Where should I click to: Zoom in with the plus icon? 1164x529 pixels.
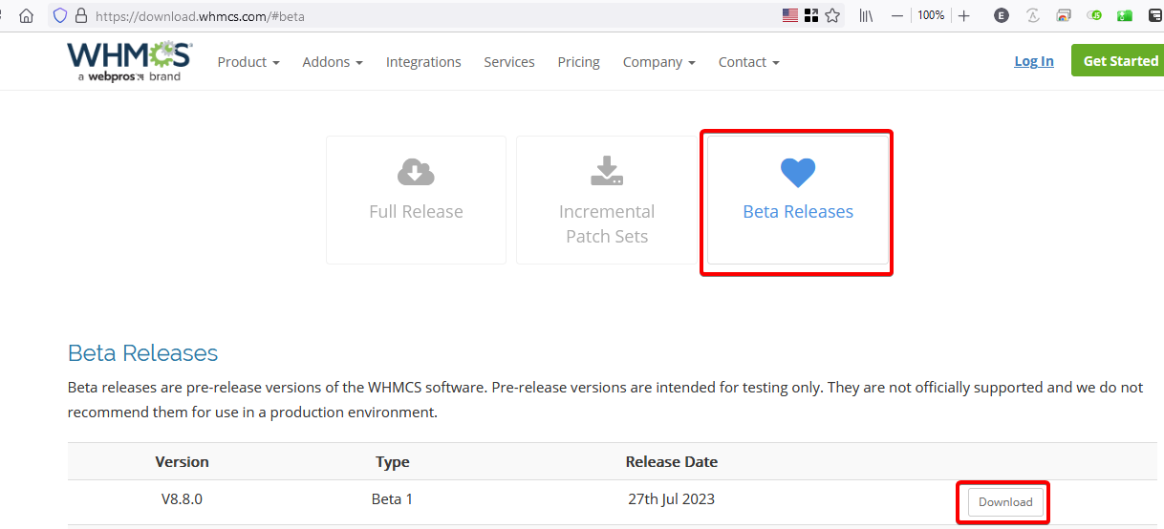[x=964, y=15]
